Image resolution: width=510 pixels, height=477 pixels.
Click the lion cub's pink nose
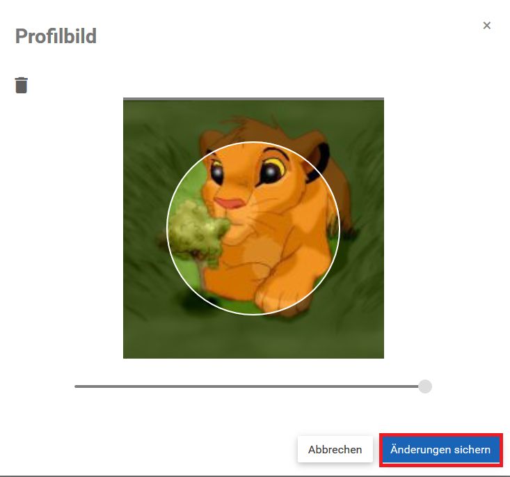(230, 203)
